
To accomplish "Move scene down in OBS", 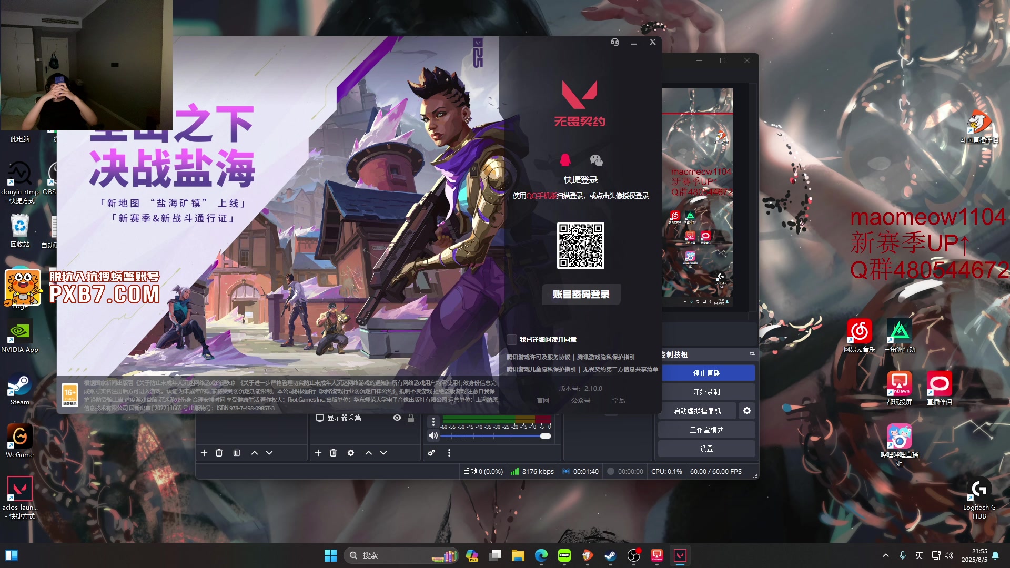I will pyautogui.click(x=269, y=453).
